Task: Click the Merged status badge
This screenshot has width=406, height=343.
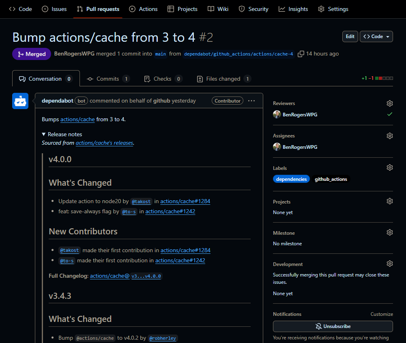Action: coord(32,54)
